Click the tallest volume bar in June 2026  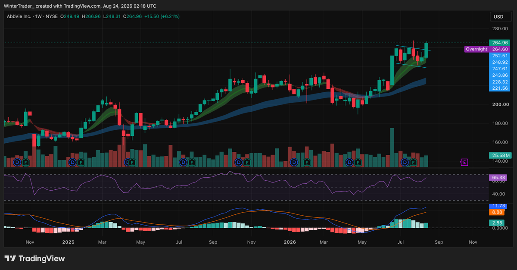tap(392, 148)
